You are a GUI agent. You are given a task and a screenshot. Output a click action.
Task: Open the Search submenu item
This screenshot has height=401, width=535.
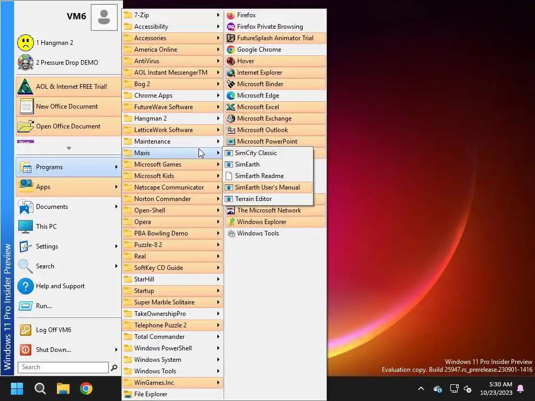68,266
